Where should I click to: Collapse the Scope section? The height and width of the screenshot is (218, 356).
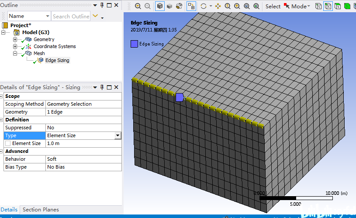(x=1, y=96)
